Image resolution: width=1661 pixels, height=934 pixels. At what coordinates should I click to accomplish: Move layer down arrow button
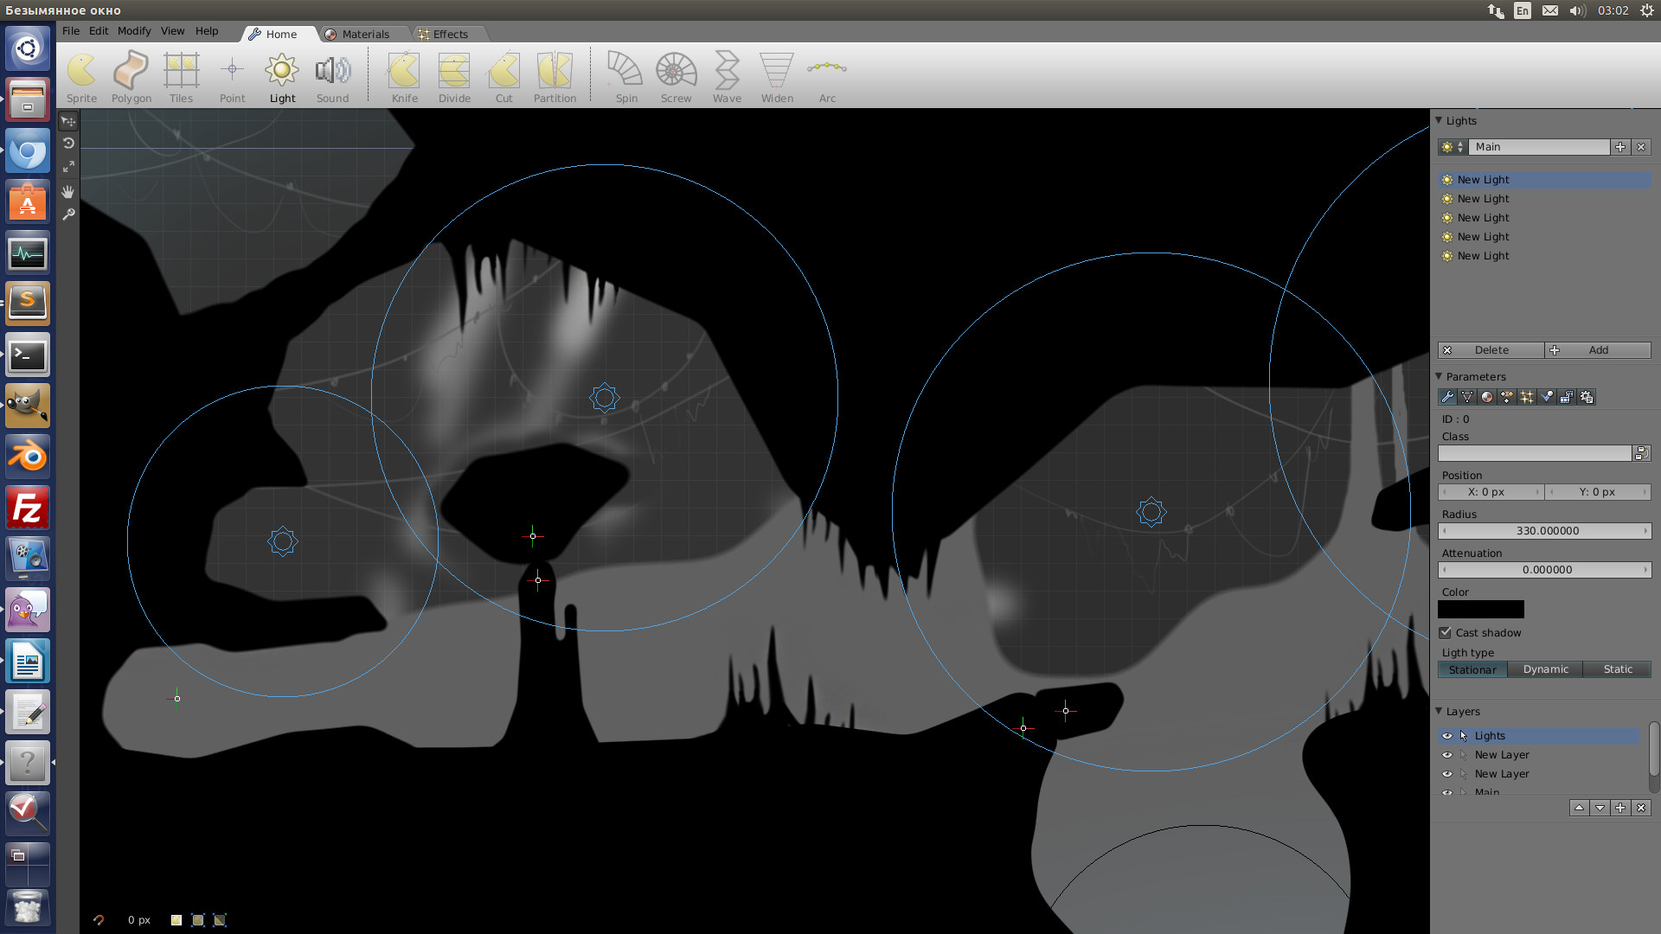[1600, 808]
